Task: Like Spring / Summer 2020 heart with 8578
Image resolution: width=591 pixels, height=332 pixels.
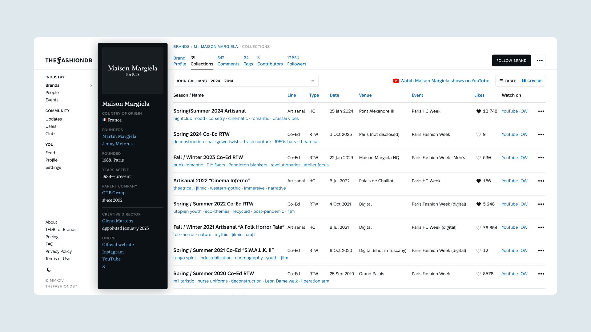Action: click(478, 274)
